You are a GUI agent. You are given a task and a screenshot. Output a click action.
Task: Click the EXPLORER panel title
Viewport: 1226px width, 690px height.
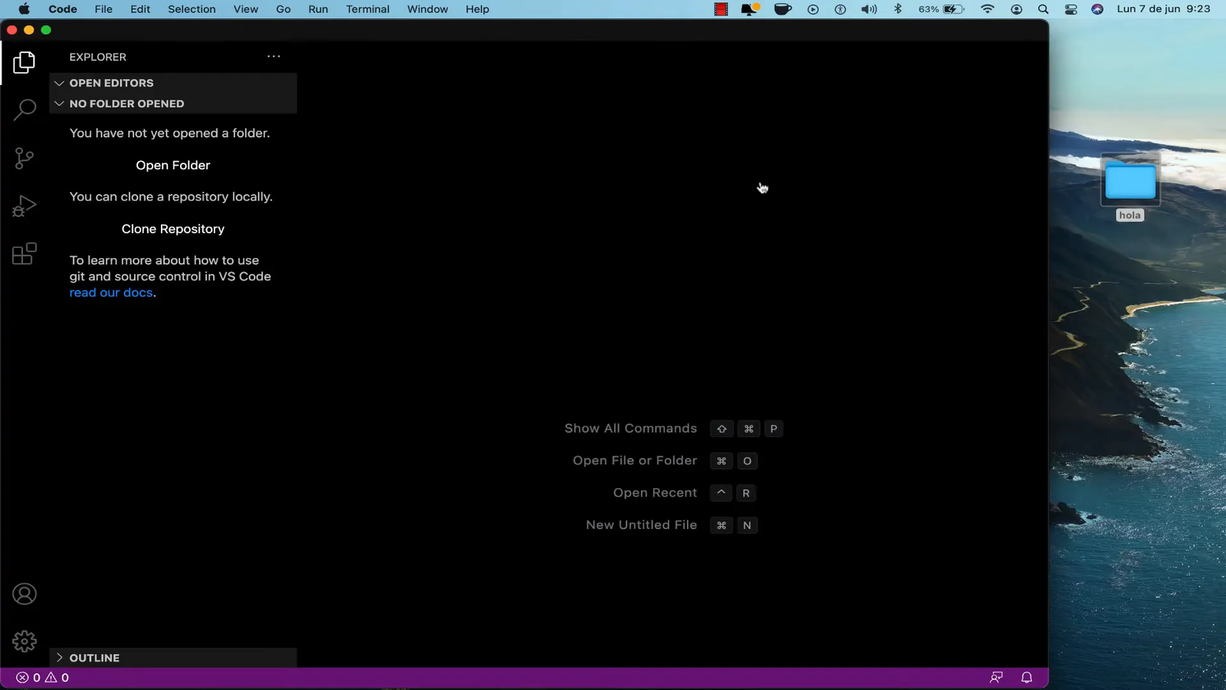point(98,57)
